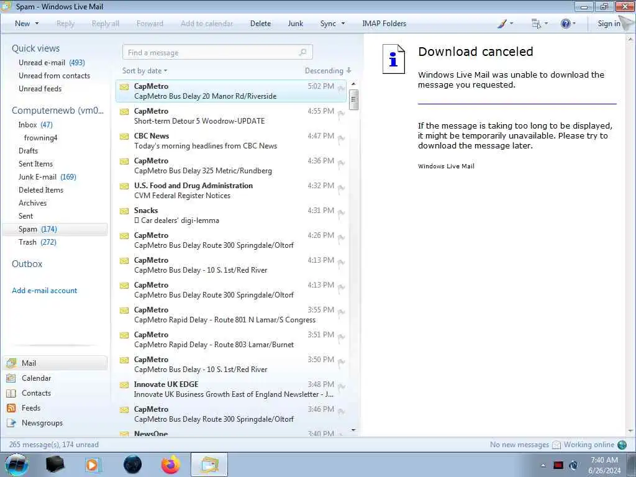Flag the Innovate UK EDGE 3:48 PM message

coord(341,387)
